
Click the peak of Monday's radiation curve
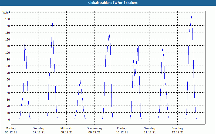point(25,45)
